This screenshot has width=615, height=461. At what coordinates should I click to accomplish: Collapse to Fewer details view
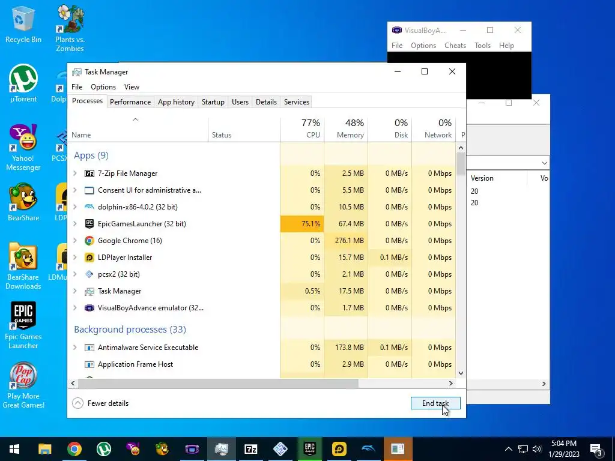coord(101,403)
